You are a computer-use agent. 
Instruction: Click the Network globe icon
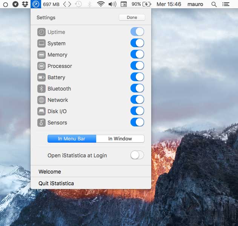click(x=41, y=100)
